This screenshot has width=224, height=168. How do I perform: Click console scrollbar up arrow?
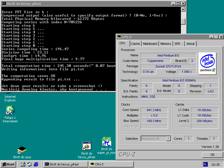(x=183, y=9)
